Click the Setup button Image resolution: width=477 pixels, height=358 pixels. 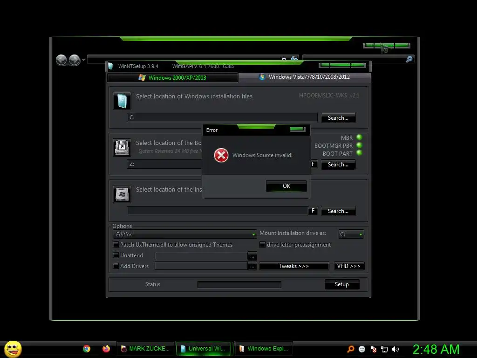342,284
